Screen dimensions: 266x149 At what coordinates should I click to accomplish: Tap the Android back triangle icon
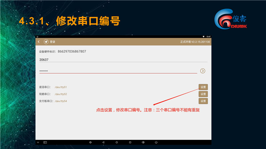[x=103, y=142]
